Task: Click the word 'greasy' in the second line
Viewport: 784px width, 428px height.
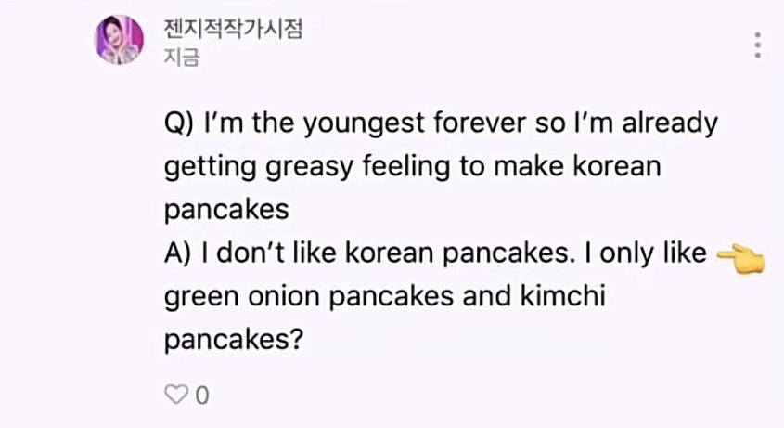Action: point(309,169)
